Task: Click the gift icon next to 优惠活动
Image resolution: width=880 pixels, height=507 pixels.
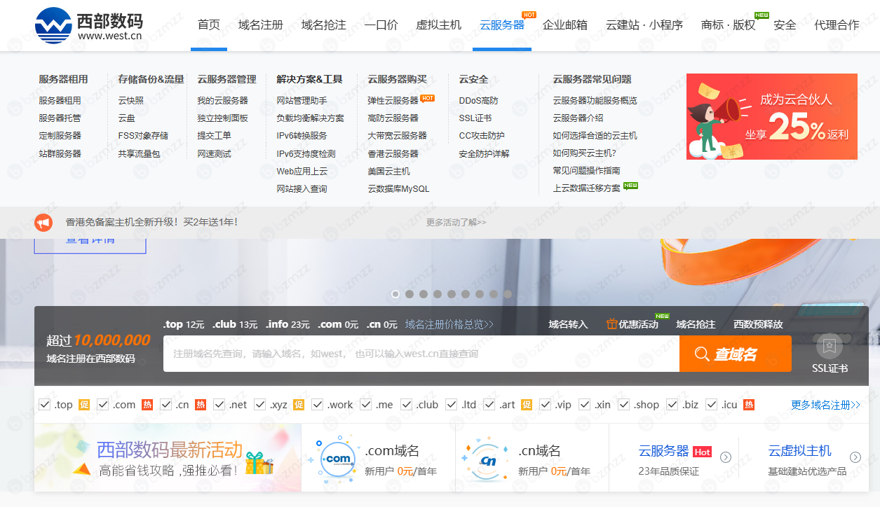Action: 612,324
